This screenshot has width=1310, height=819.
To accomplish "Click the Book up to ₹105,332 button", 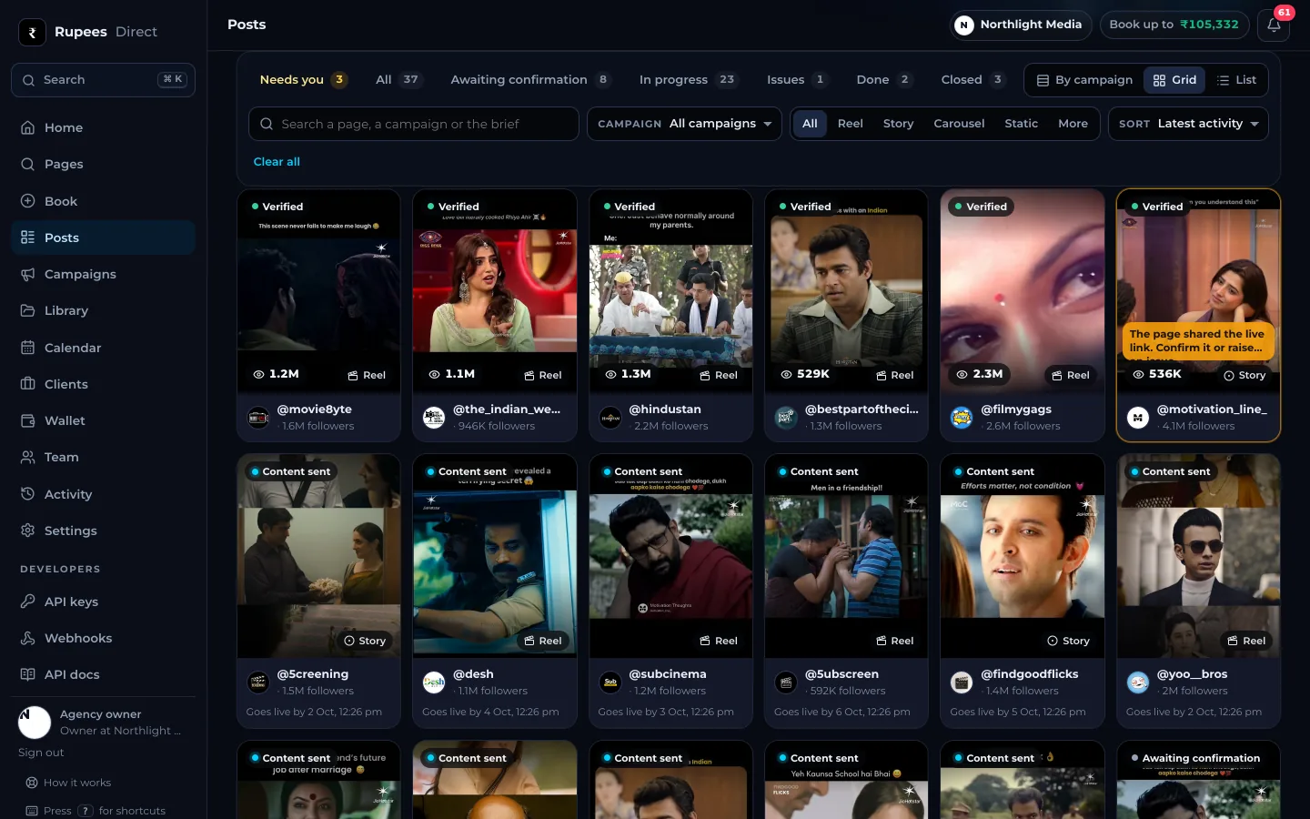I will click(1174, 25).
